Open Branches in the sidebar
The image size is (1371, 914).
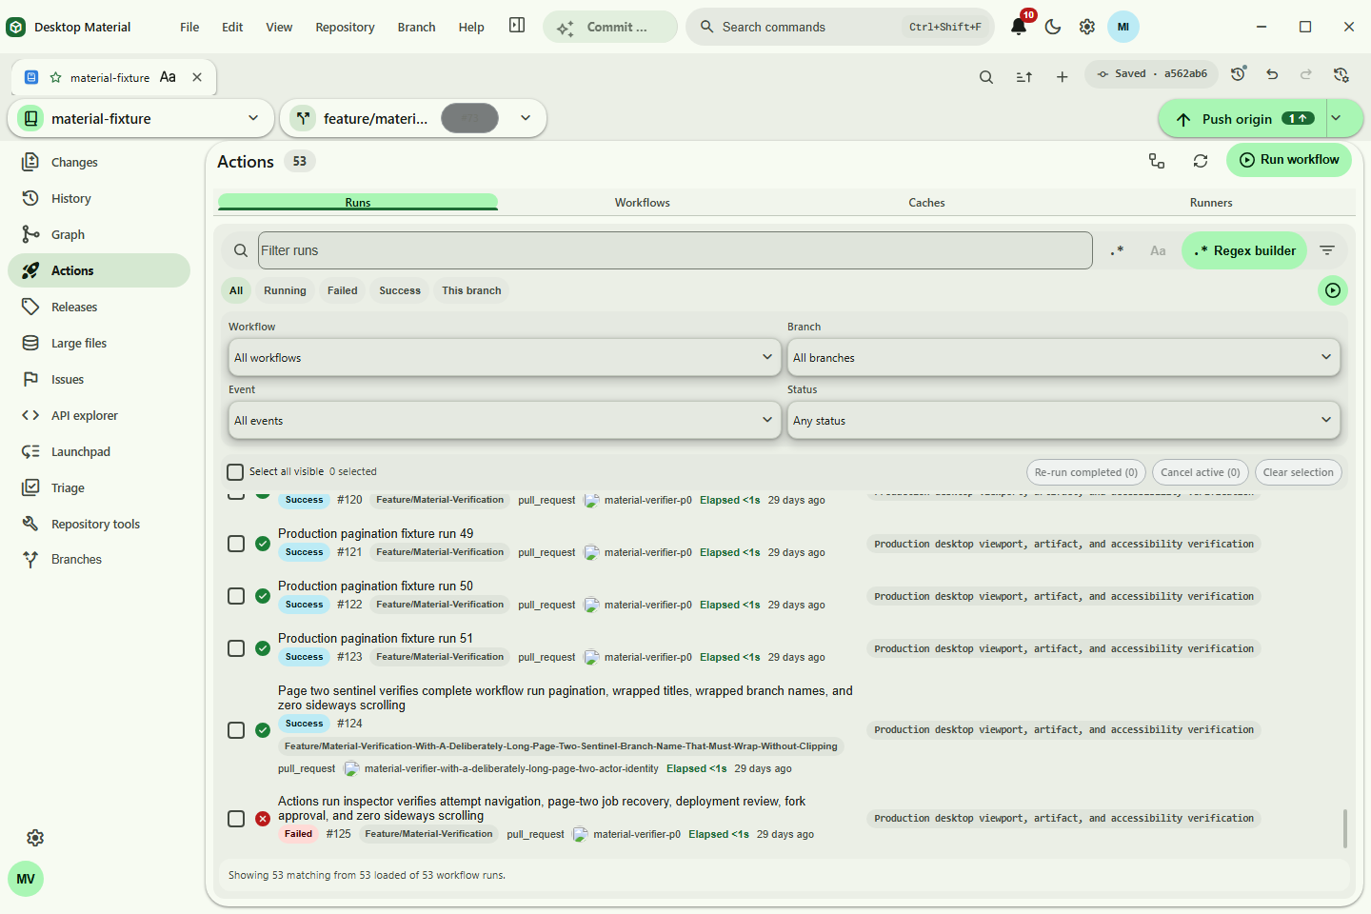(x=99, y=559)
